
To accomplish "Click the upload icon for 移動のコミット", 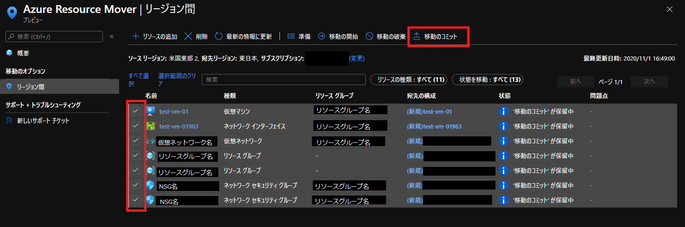I will tap(416, 36).
